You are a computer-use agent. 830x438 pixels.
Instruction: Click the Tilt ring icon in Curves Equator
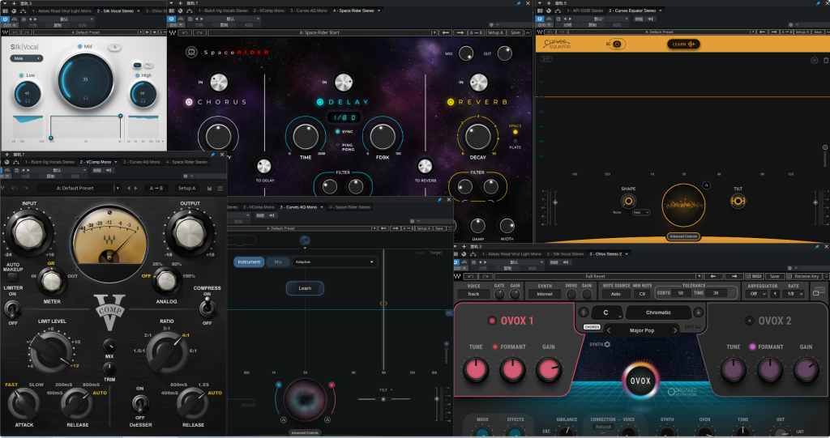[738, 201]
